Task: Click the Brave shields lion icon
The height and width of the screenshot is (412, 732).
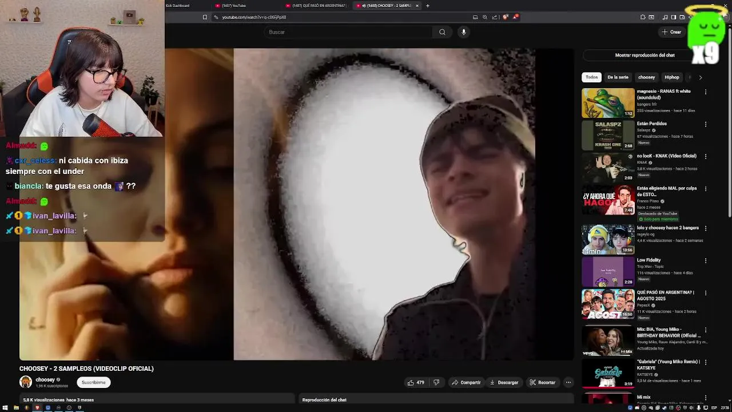Action: pos(506,17)
